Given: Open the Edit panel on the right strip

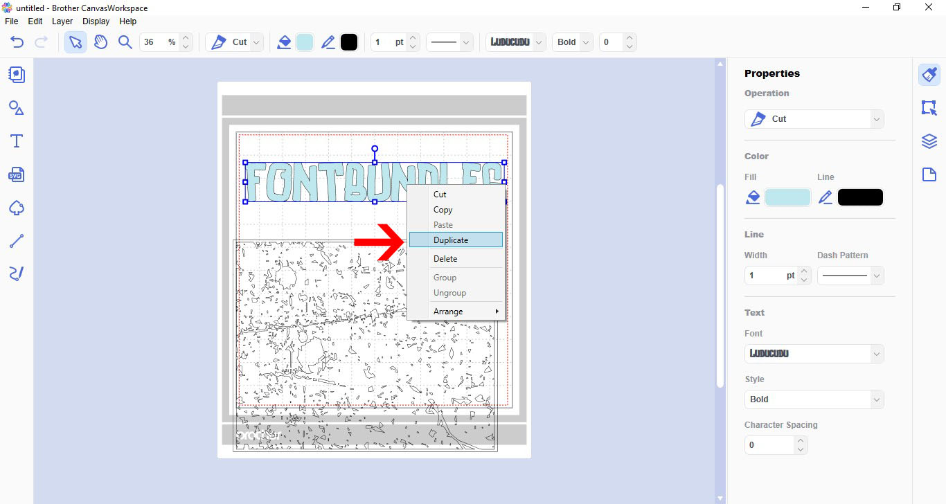Looking at the screenshot, I should pos(929,108).
